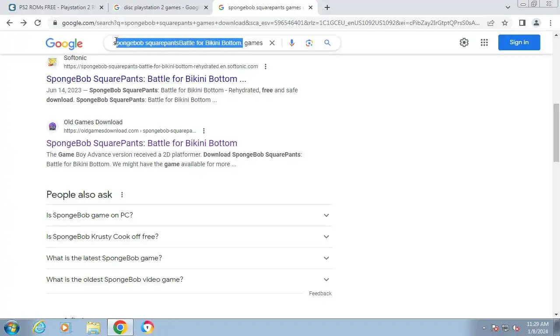Click the People also ask heading
The image size is (560, 336).
tap(79, 195)
